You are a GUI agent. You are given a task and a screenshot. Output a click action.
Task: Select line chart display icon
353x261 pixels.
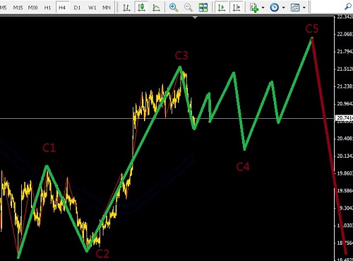tap(156, 8)
